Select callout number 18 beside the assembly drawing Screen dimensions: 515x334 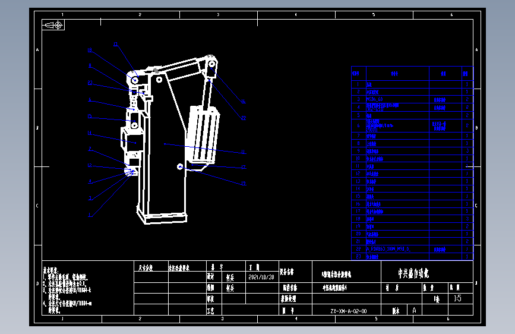(90, 51)
